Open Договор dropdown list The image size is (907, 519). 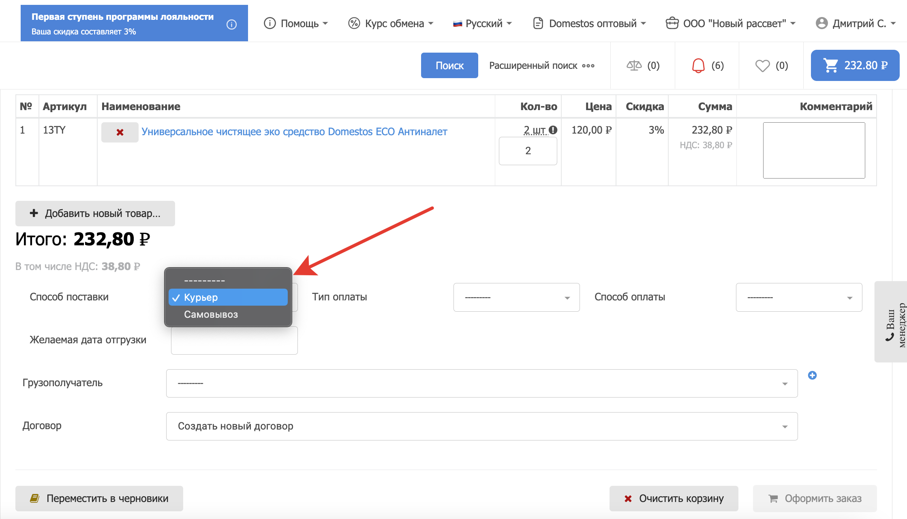[481, 426]
